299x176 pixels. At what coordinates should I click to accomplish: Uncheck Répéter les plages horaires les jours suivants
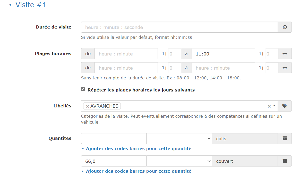pos(83,89)
